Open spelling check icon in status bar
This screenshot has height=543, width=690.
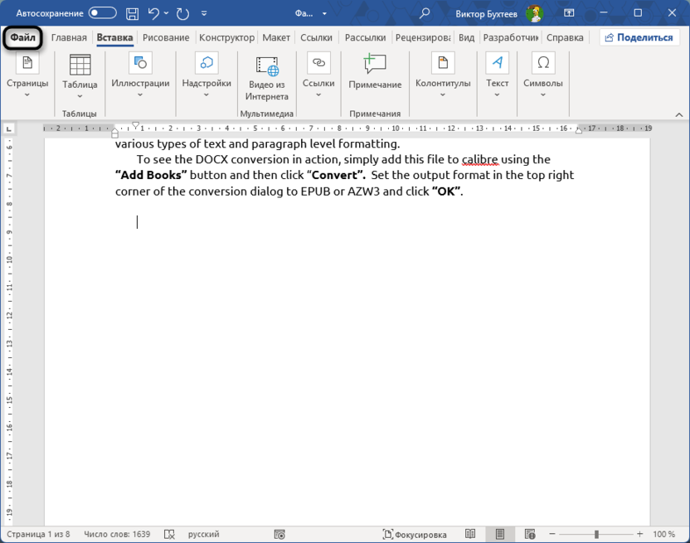tap(170, 535)
